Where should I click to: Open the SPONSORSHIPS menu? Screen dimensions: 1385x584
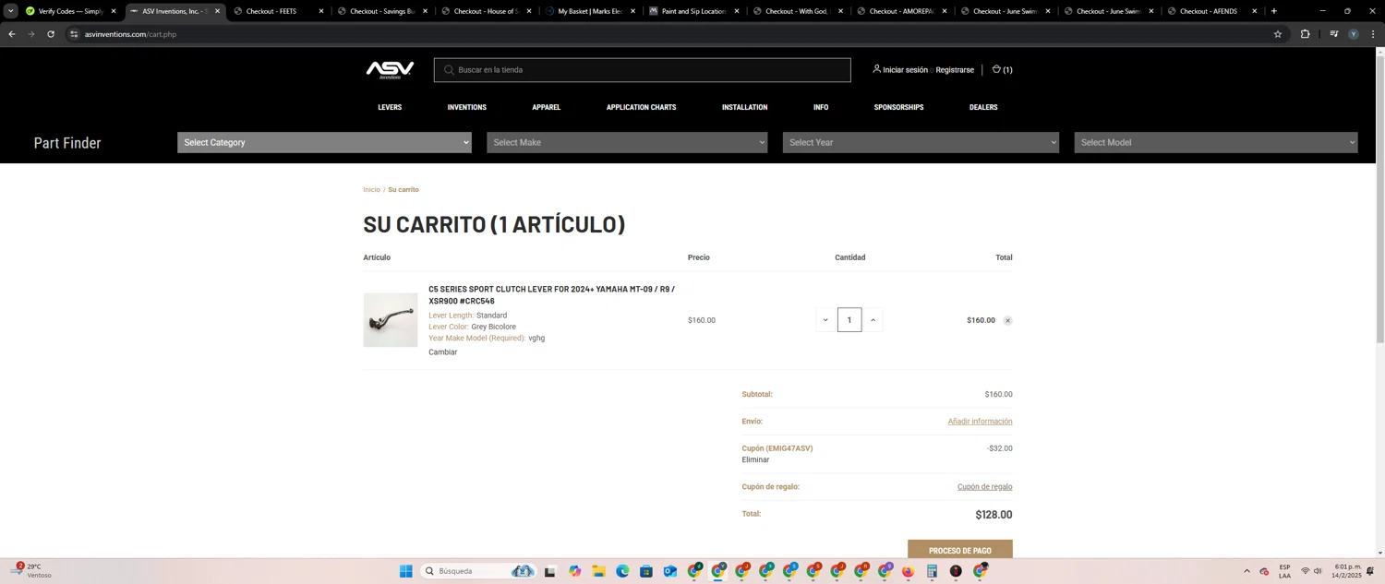pyautogui.click(x=898, y=107)
